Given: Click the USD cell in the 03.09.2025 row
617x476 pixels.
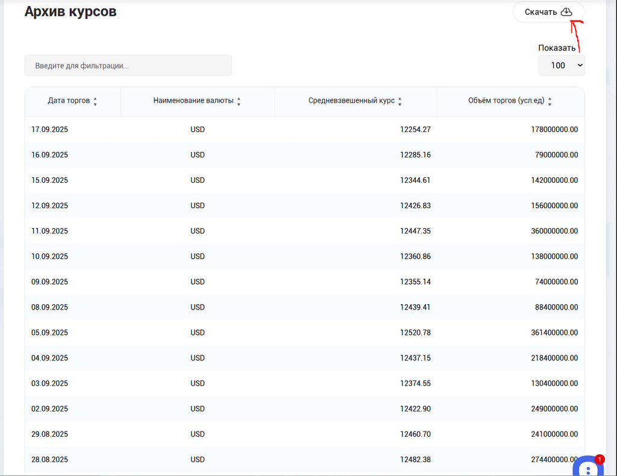Looking at the screenshot, I should coord(198,384).
